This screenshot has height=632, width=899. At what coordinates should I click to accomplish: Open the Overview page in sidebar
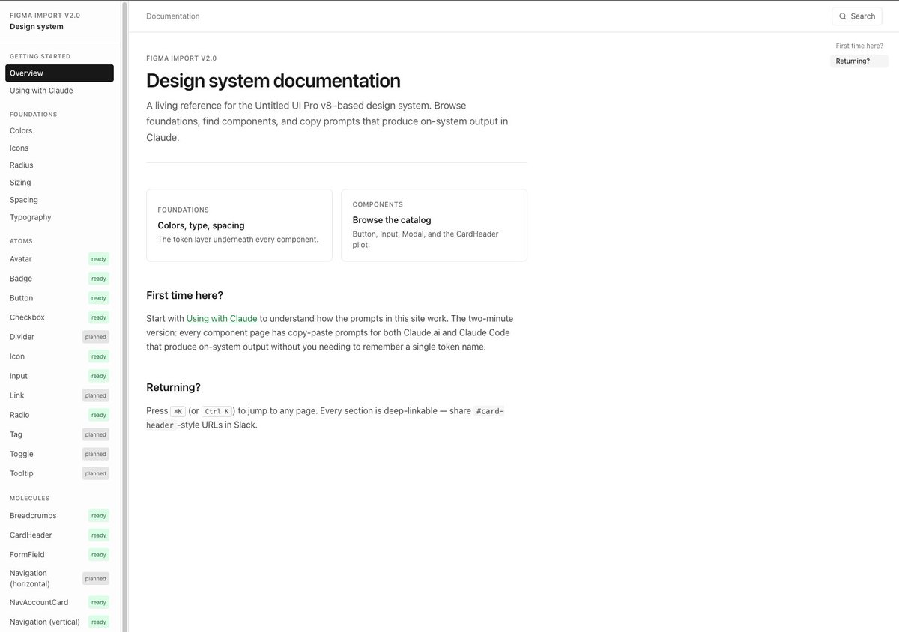(x=59, y=73)
